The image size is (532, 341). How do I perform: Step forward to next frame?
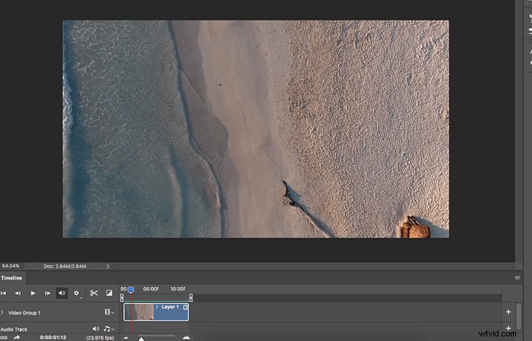point(47,293)
